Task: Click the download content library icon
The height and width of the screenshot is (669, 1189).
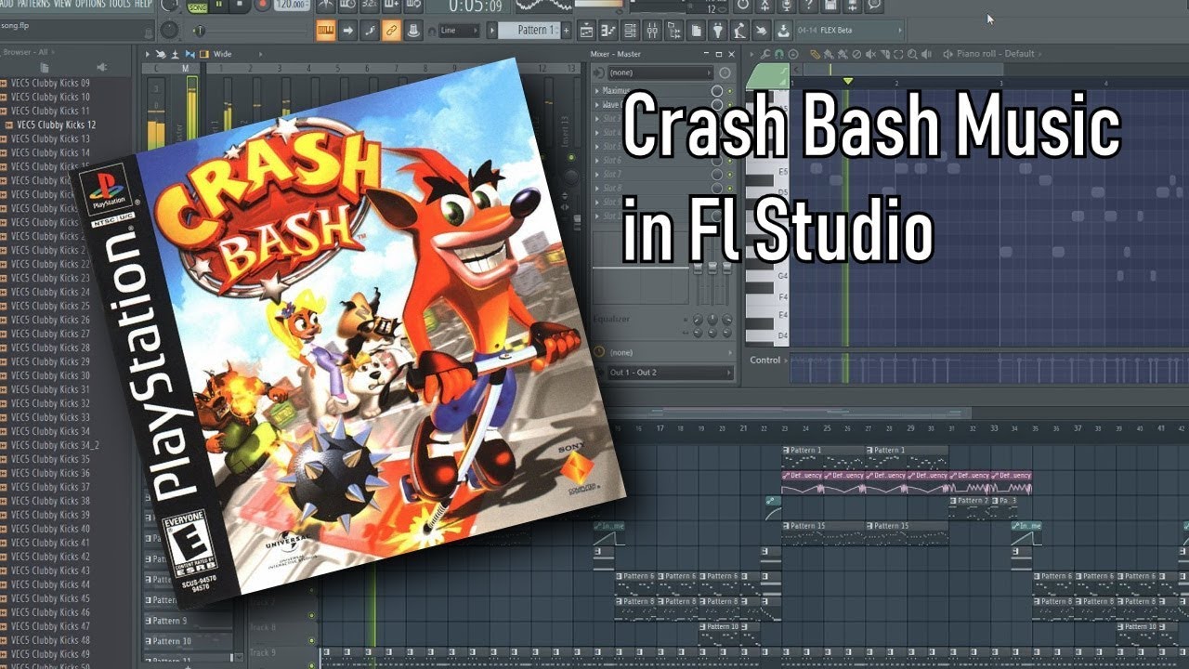Action: click(783, 31)
